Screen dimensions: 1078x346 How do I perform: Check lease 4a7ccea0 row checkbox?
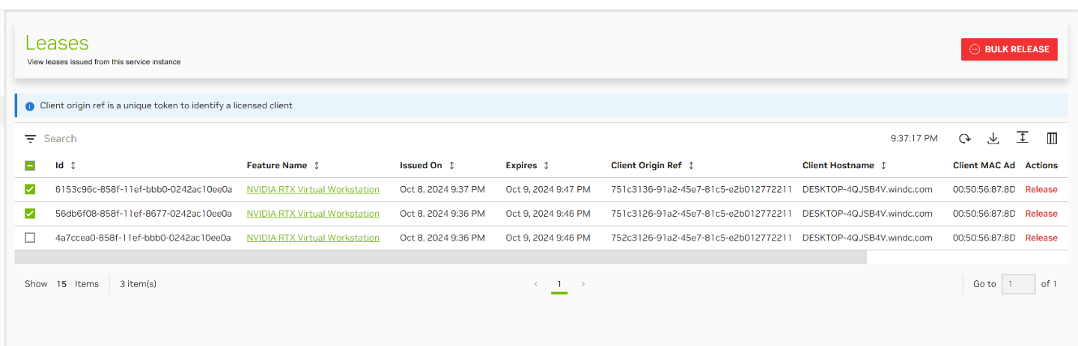coord(30,238)
